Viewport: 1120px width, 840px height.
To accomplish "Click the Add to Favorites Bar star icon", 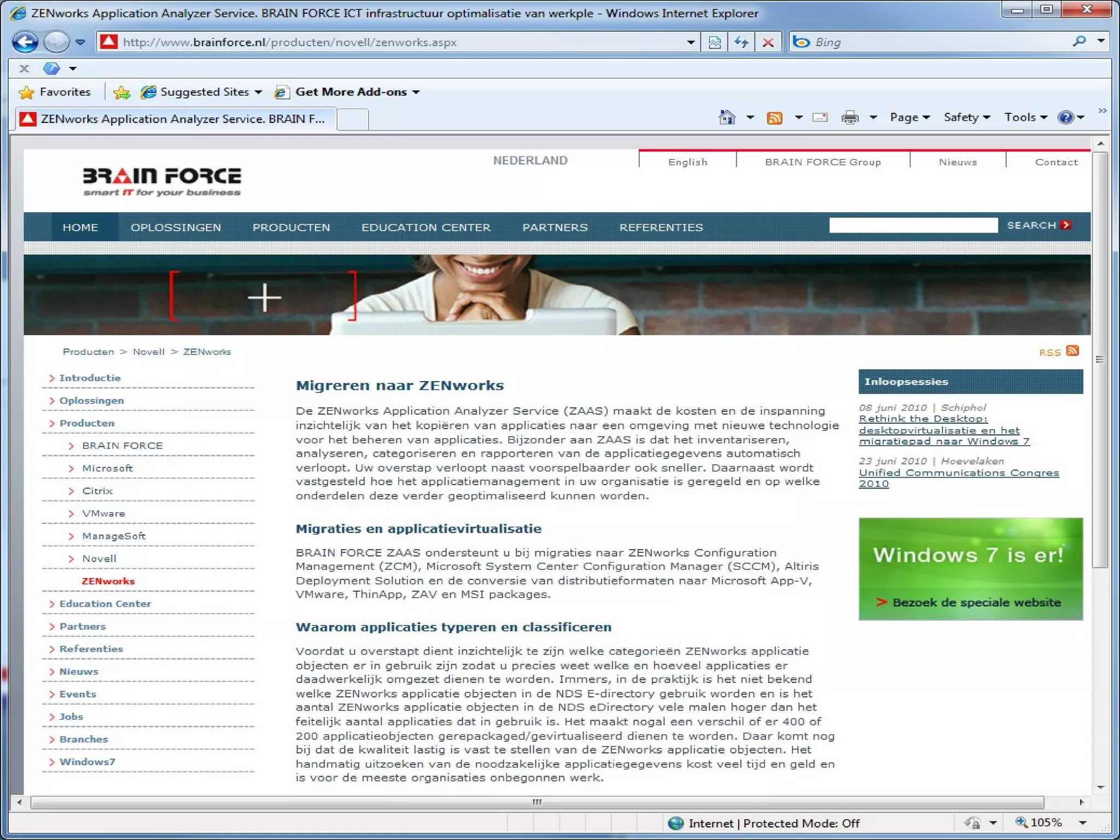I will click(121, 92).
